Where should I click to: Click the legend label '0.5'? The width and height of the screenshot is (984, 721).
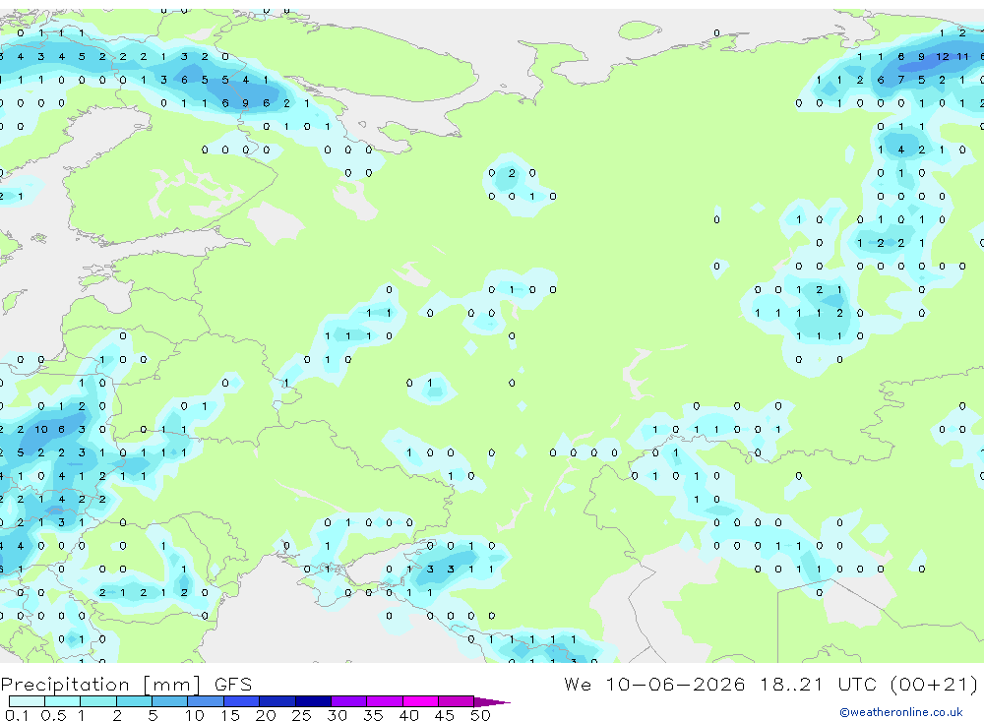pyautogui.click(x=53, y=715)
